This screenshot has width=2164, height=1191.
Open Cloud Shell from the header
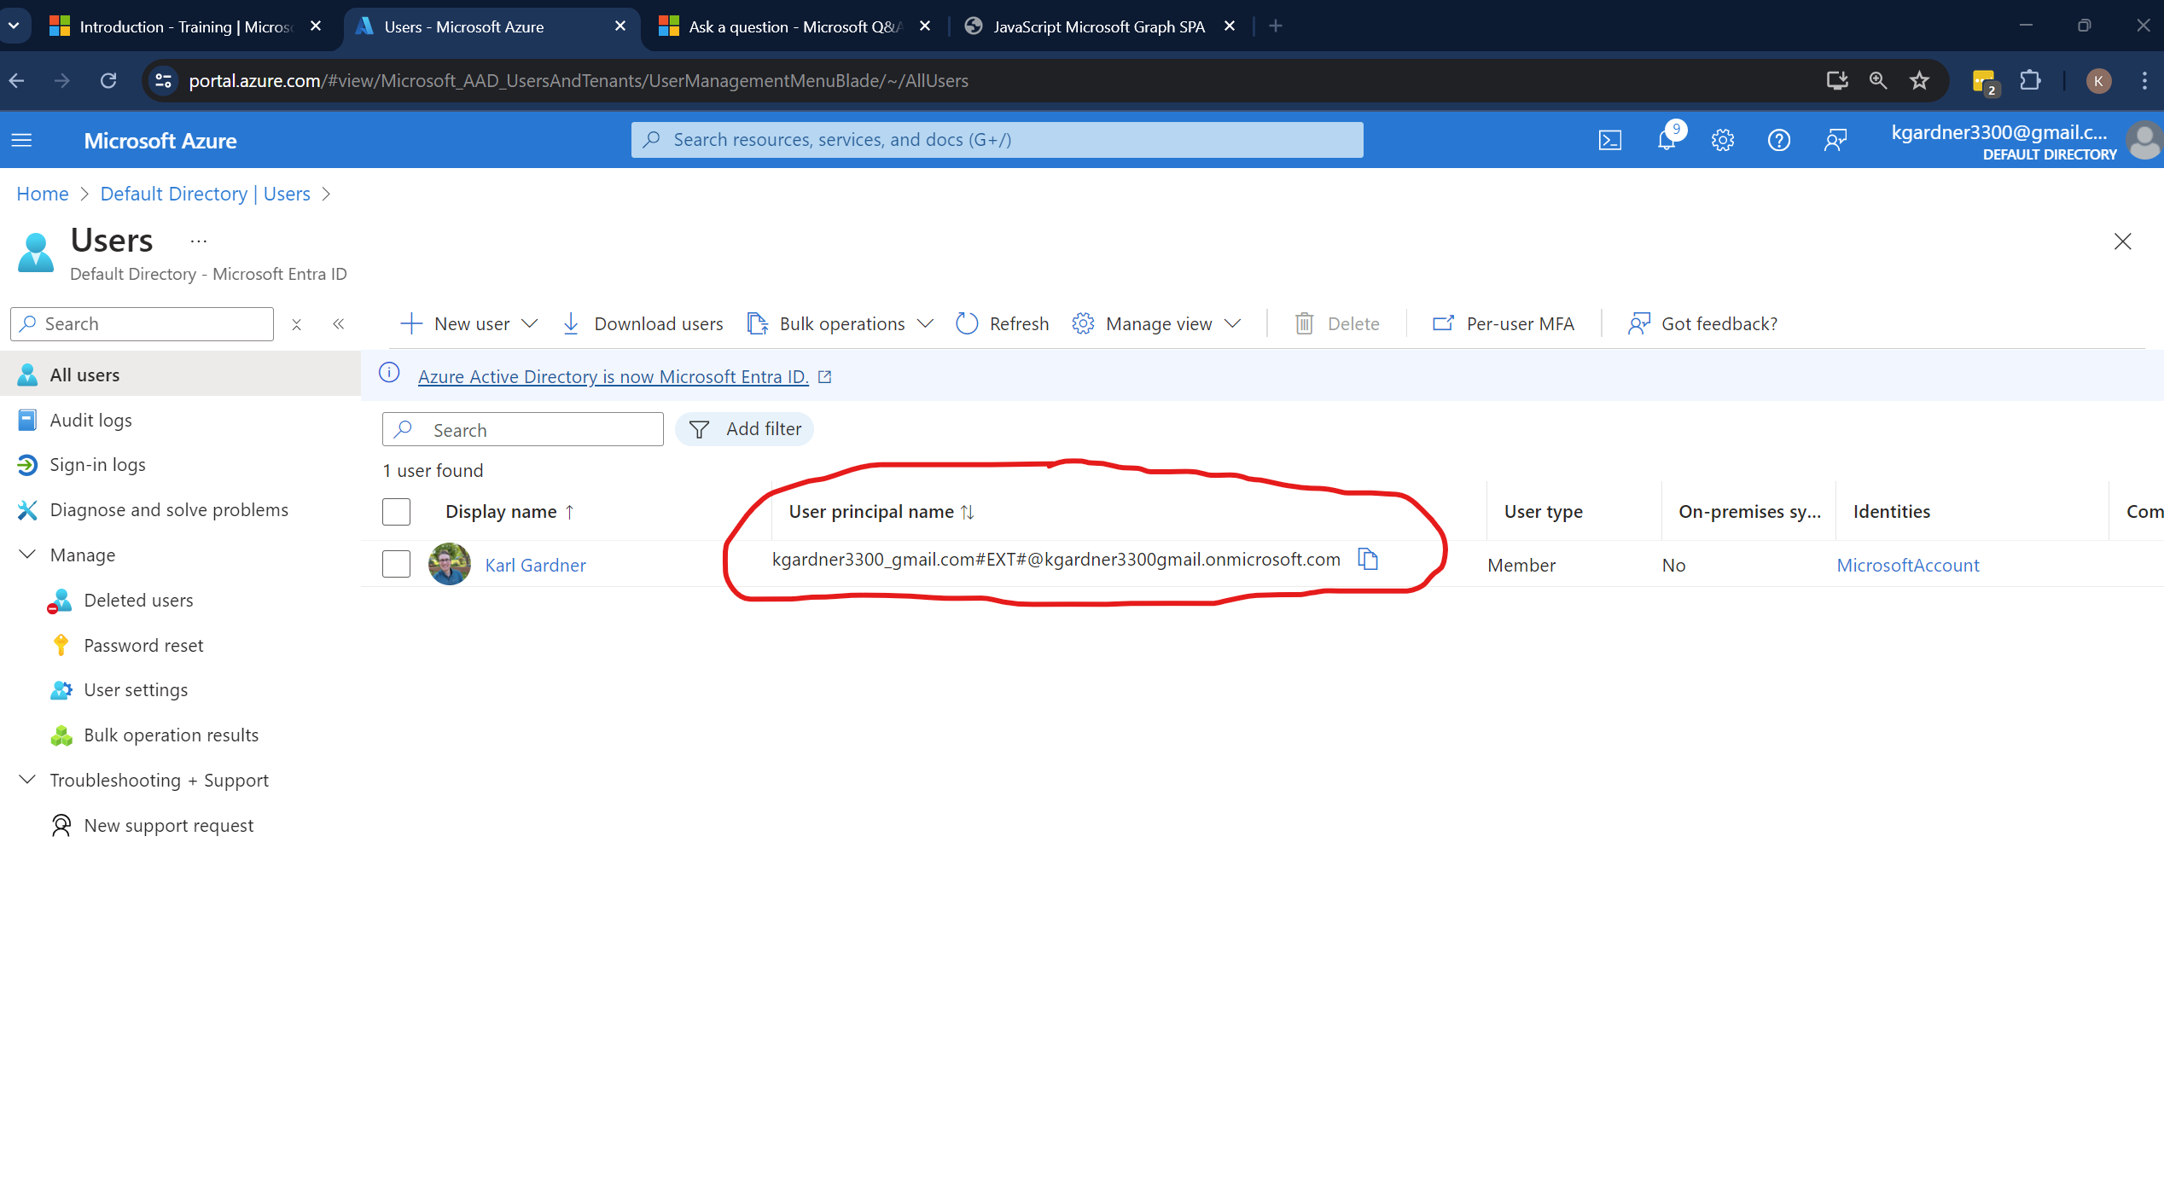[x=1609, y=140]
